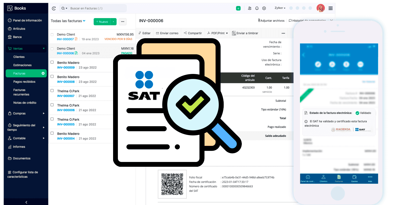The width and height of the screenshot is (403, 205).
Task: Open Nuevo button dropdown arrow
Action: pyautogui.click(x=114, y=22)
